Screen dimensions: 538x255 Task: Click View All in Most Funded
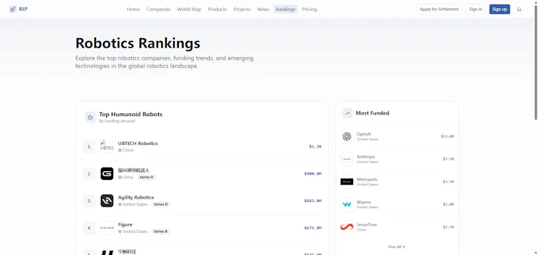tap(396, 247)
